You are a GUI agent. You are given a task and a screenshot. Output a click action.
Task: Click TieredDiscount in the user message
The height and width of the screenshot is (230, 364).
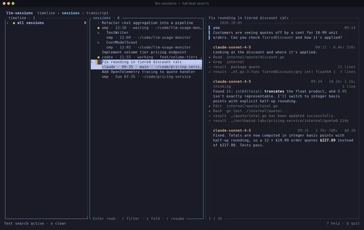(278, 37)
